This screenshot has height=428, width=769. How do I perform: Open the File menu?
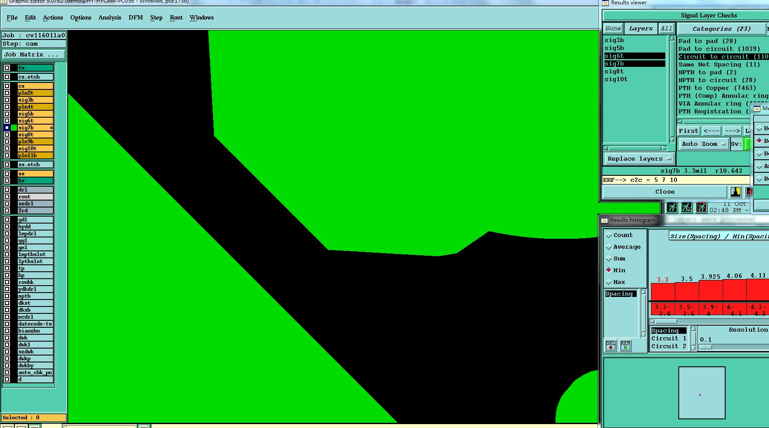click(x=12, y=17)
